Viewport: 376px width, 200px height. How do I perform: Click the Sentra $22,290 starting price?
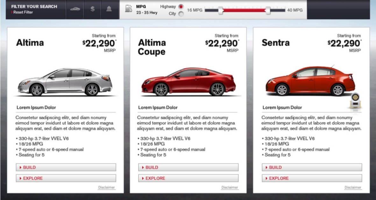pyautogui.click(x=344, y=43)
